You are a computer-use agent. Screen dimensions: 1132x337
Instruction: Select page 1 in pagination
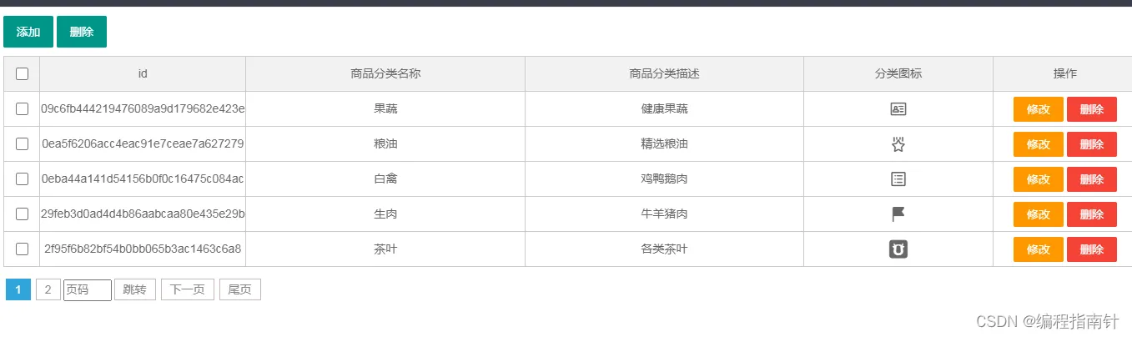click(18, 289)
